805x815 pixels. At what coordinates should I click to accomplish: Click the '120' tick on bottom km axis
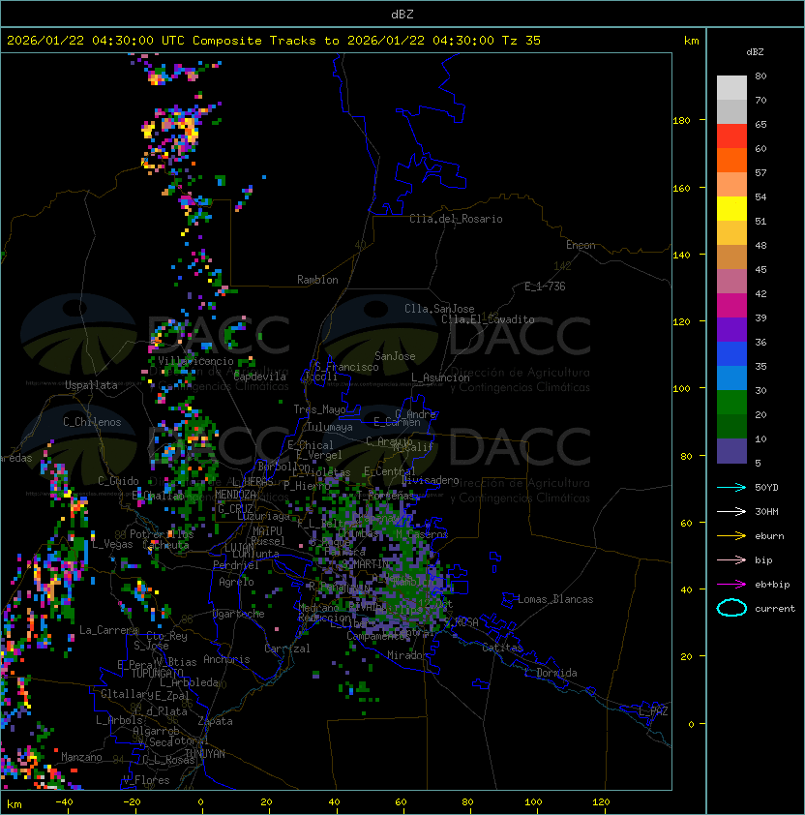(x=601, y=802)
